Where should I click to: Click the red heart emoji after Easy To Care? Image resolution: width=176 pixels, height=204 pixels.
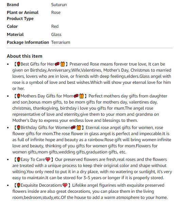coord(48,160)
